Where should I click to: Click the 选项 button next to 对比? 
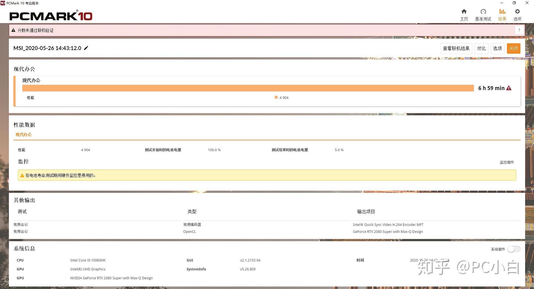tap(498, 48)
